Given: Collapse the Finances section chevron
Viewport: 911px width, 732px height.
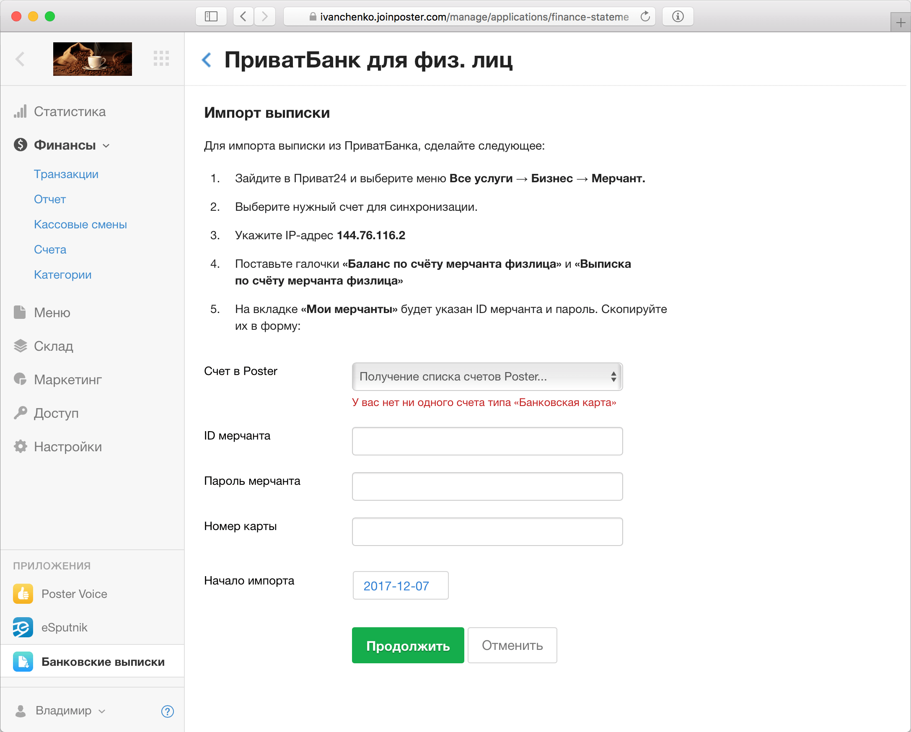Looking at the screenshot, I should point(106,146).
